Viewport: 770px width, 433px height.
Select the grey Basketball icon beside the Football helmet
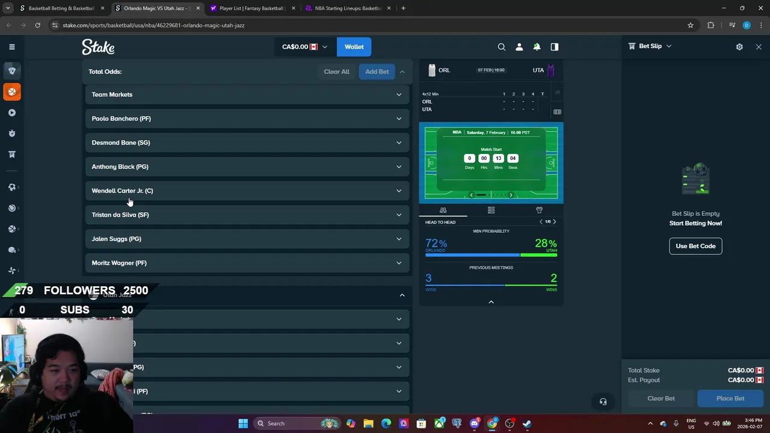point(11,229)
